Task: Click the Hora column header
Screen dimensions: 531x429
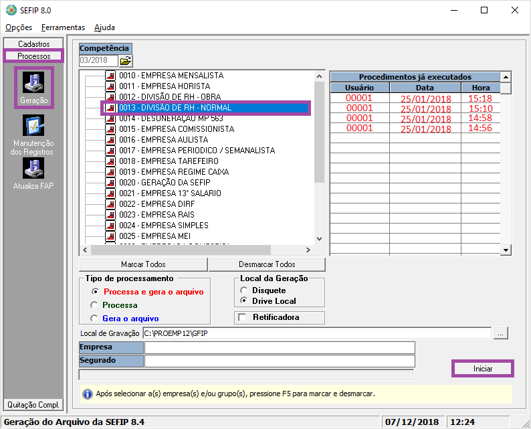Action: [481, 88]
